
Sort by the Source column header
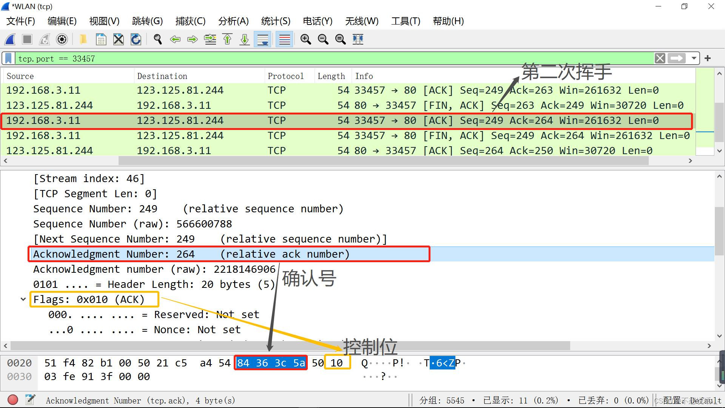(69, 76)
